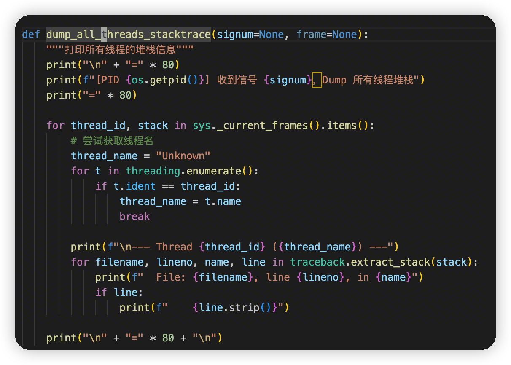Place cursor in dump_all_threads_stacktrace function name
Image resolution: width=511 pixels, height=365 pixels.
[128, 35]
